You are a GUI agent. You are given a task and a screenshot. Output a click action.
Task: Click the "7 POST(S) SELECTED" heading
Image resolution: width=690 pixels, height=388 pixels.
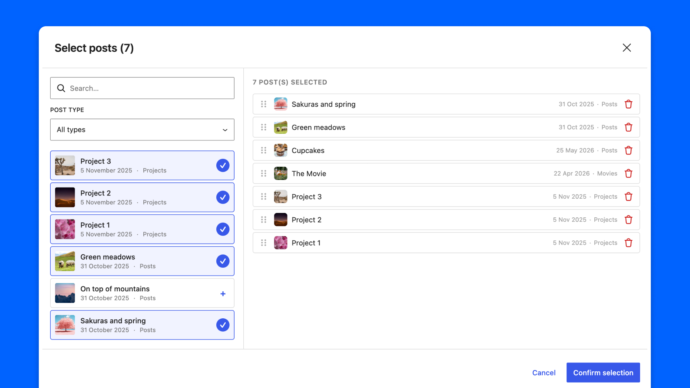[x=290, y=82]
